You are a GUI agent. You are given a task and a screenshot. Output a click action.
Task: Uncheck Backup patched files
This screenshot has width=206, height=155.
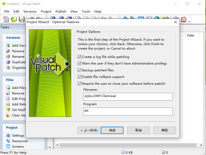(79, 70)
